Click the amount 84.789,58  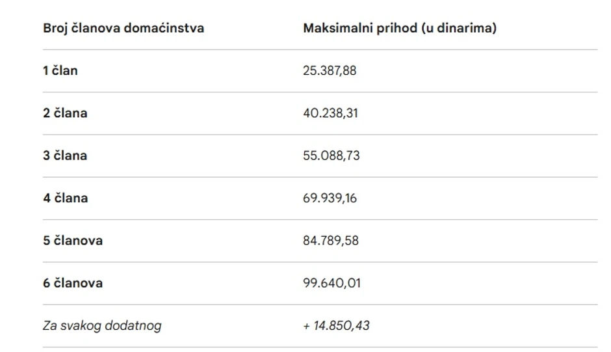pyautogui.click(x=331, y=241)
